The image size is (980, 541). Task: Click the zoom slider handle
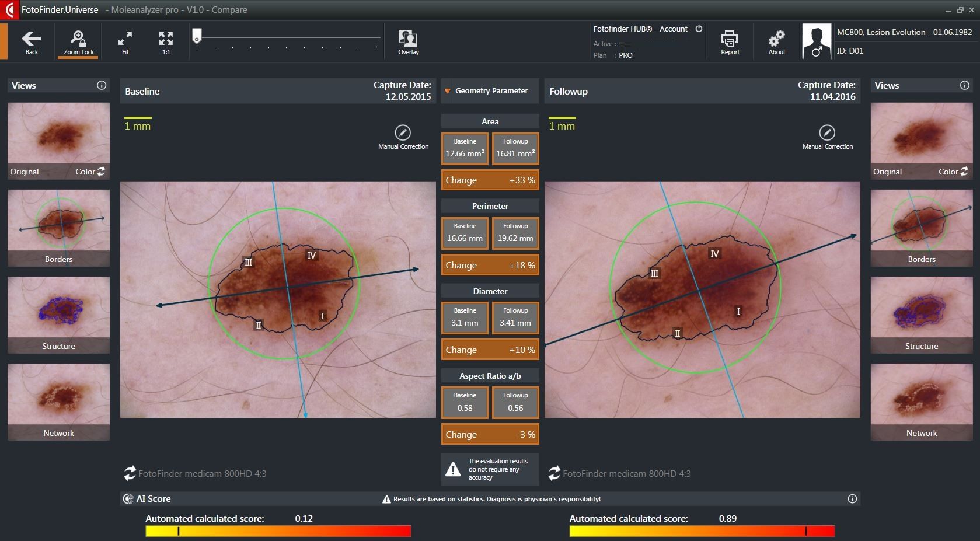click(197, 36)
